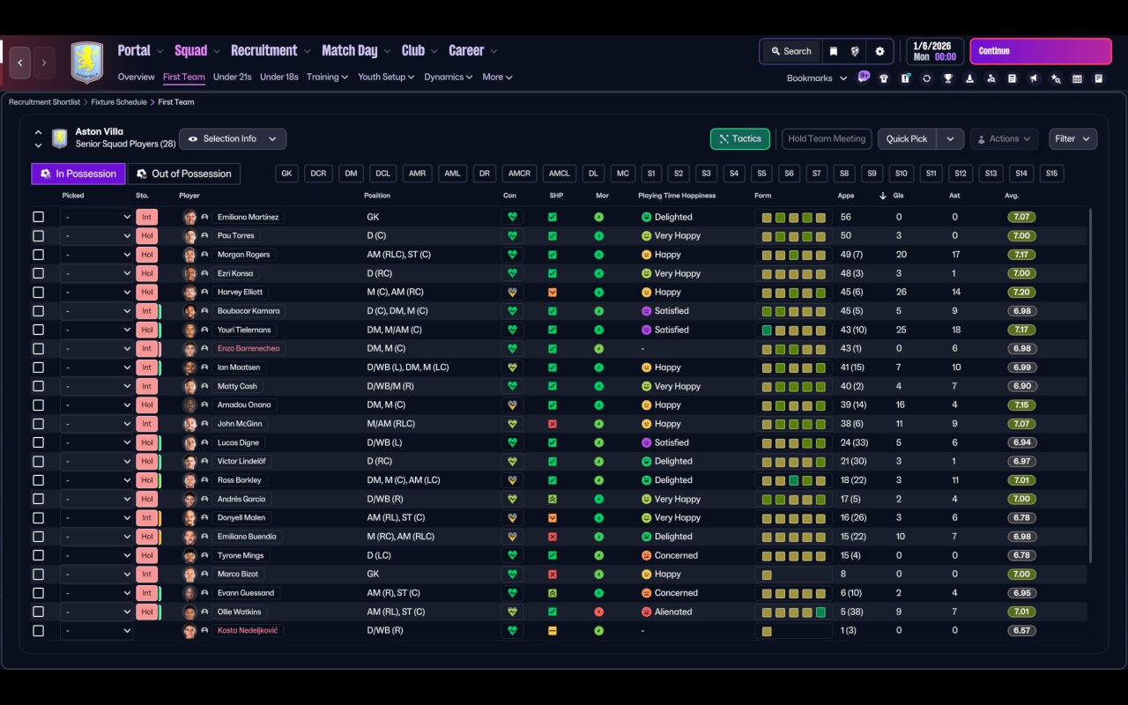Click the date and time display 1/6/2026

[x=934, y=51]
